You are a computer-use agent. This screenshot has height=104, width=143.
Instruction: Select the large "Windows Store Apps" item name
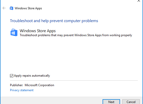tap(38, 31)
